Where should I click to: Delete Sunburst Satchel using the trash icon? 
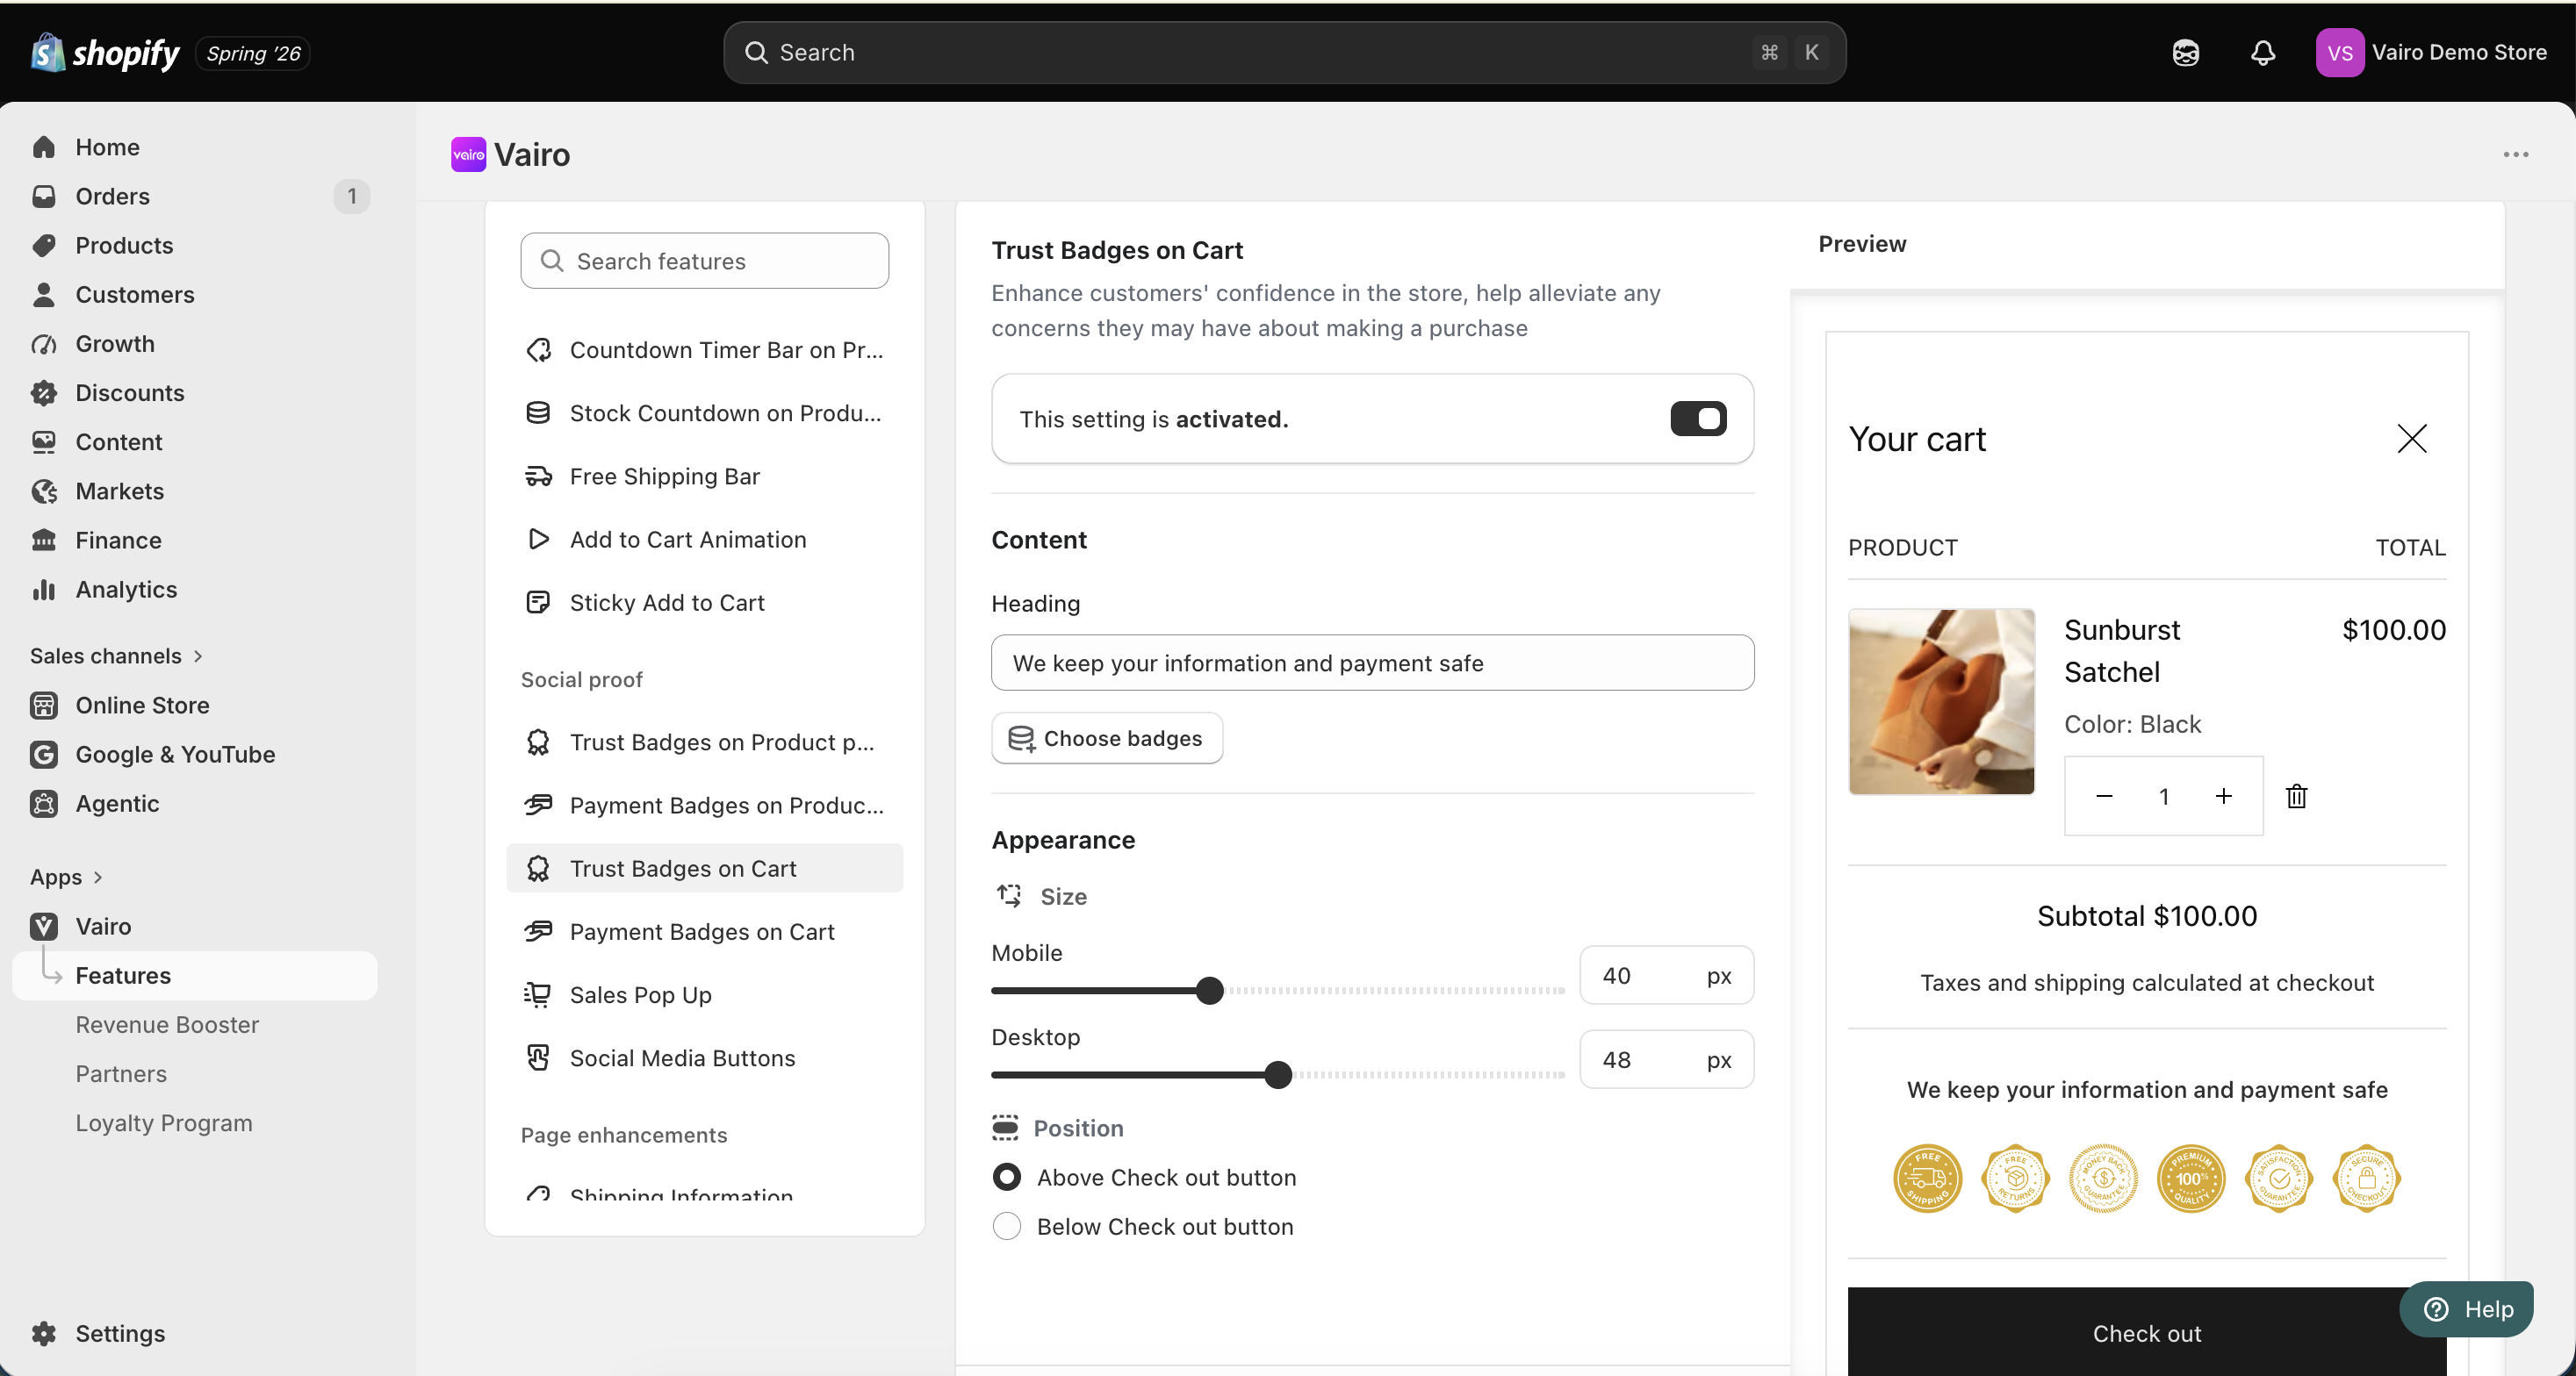pyautogui.click(x=2297, y=795)
